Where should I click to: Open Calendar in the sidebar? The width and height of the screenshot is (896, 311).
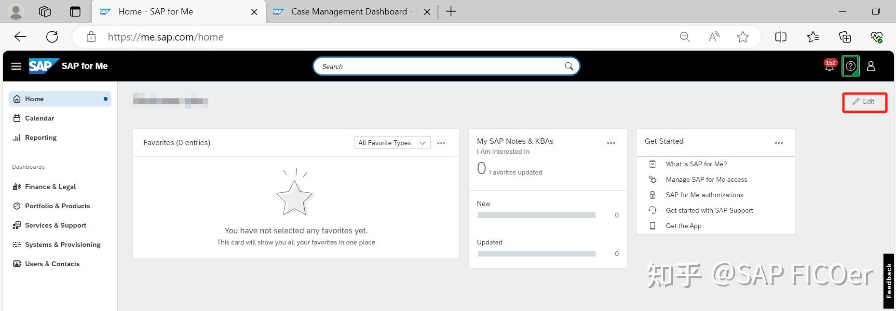(40, 118)
